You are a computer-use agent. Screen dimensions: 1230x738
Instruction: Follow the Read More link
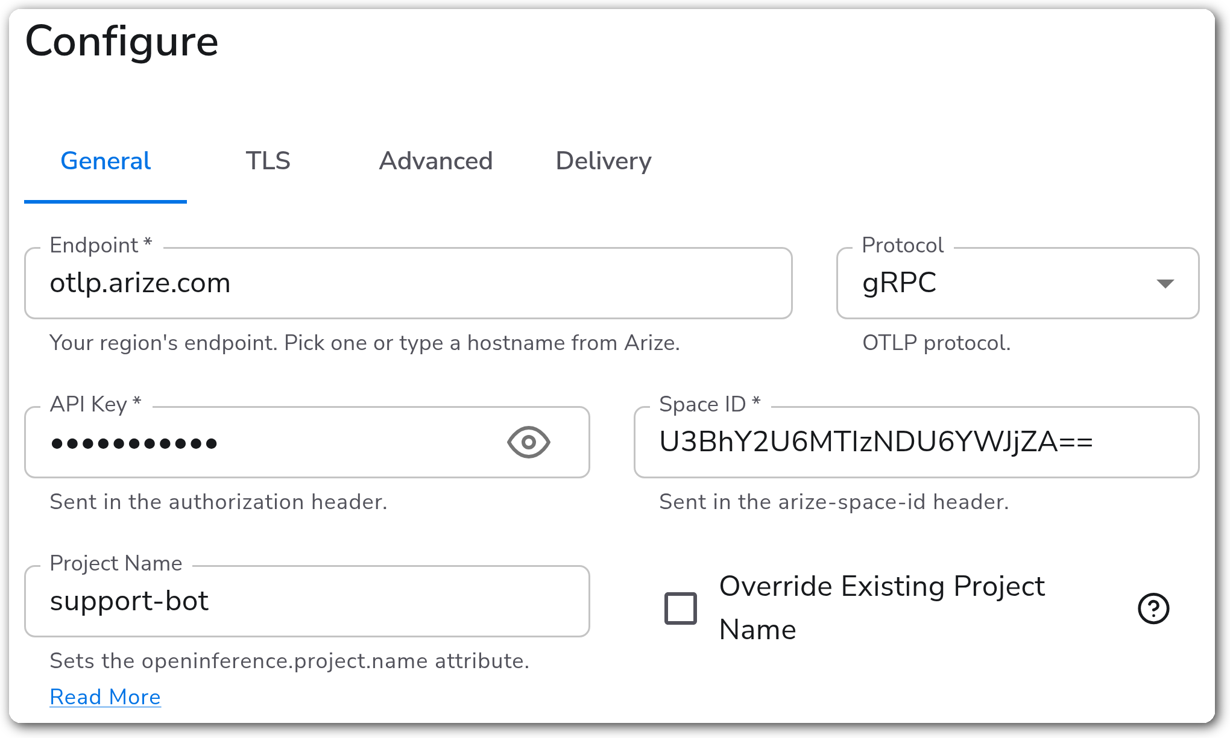point(105,697)
